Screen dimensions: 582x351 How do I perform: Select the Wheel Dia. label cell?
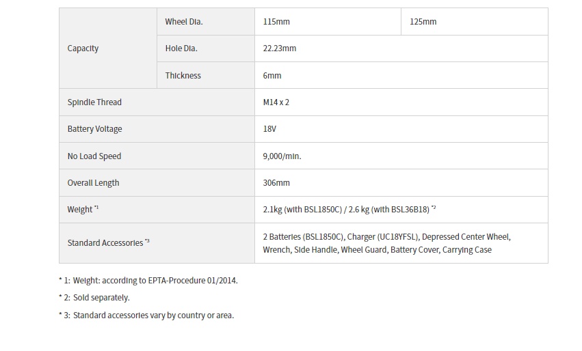pyautogui.click(x=206, y=22)
